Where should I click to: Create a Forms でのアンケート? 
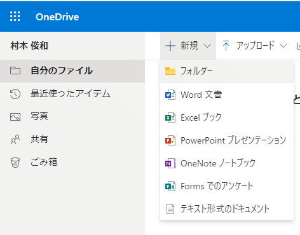[227, 186]
